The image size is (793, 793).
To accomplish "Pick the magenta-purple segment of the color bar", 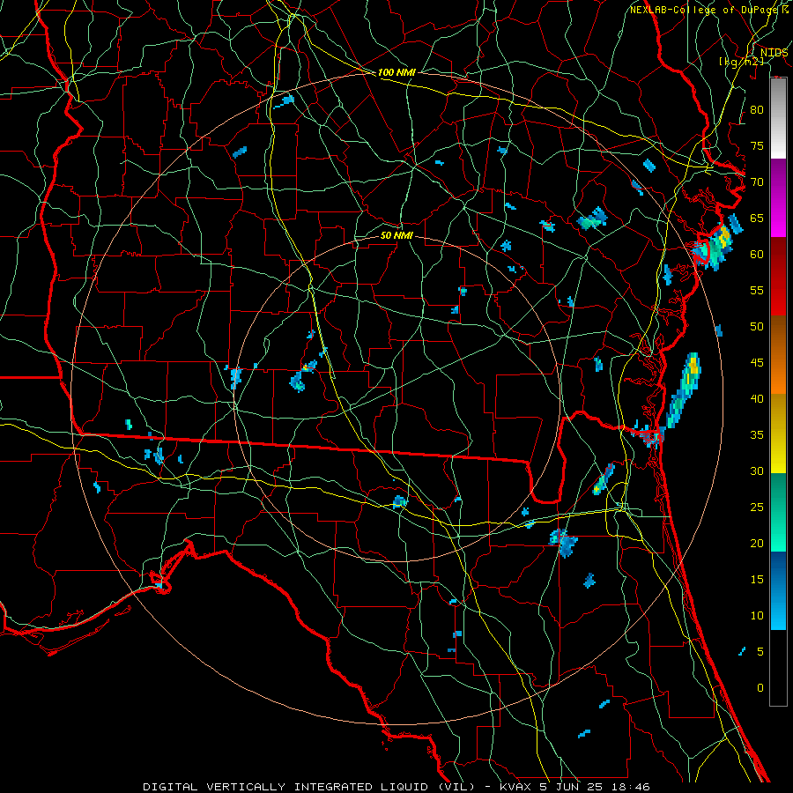I will 778,197.
